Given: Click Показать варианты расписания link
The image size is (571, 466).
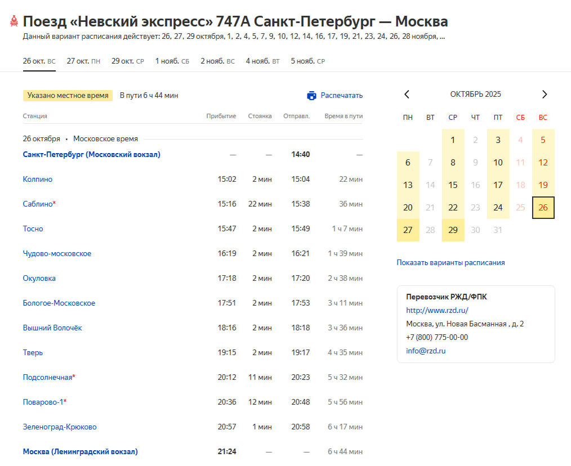Looking at the screenshot, I should (450, 262).
